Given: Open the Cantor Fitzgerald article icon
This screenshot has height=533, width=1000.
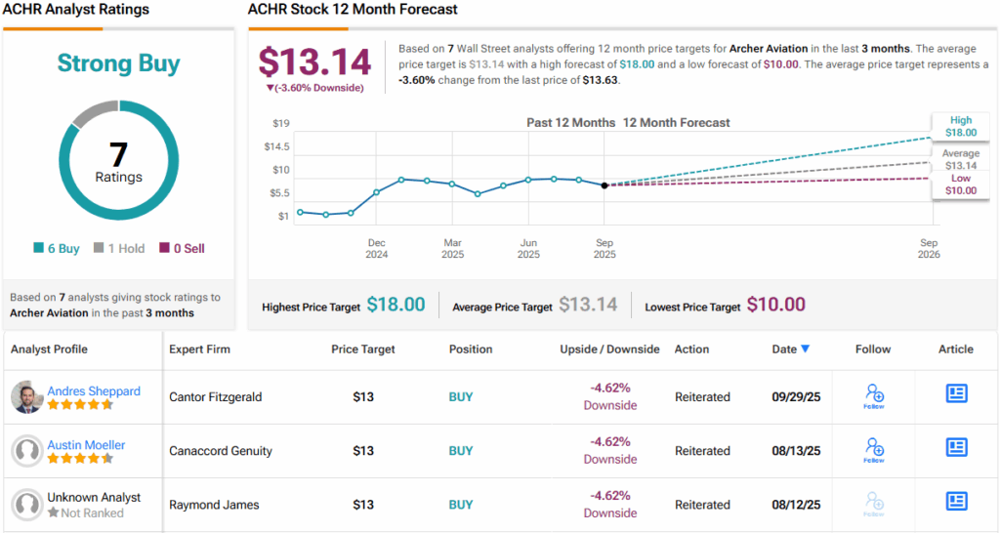Looking at the screenshot, I should tap(956, 393).
